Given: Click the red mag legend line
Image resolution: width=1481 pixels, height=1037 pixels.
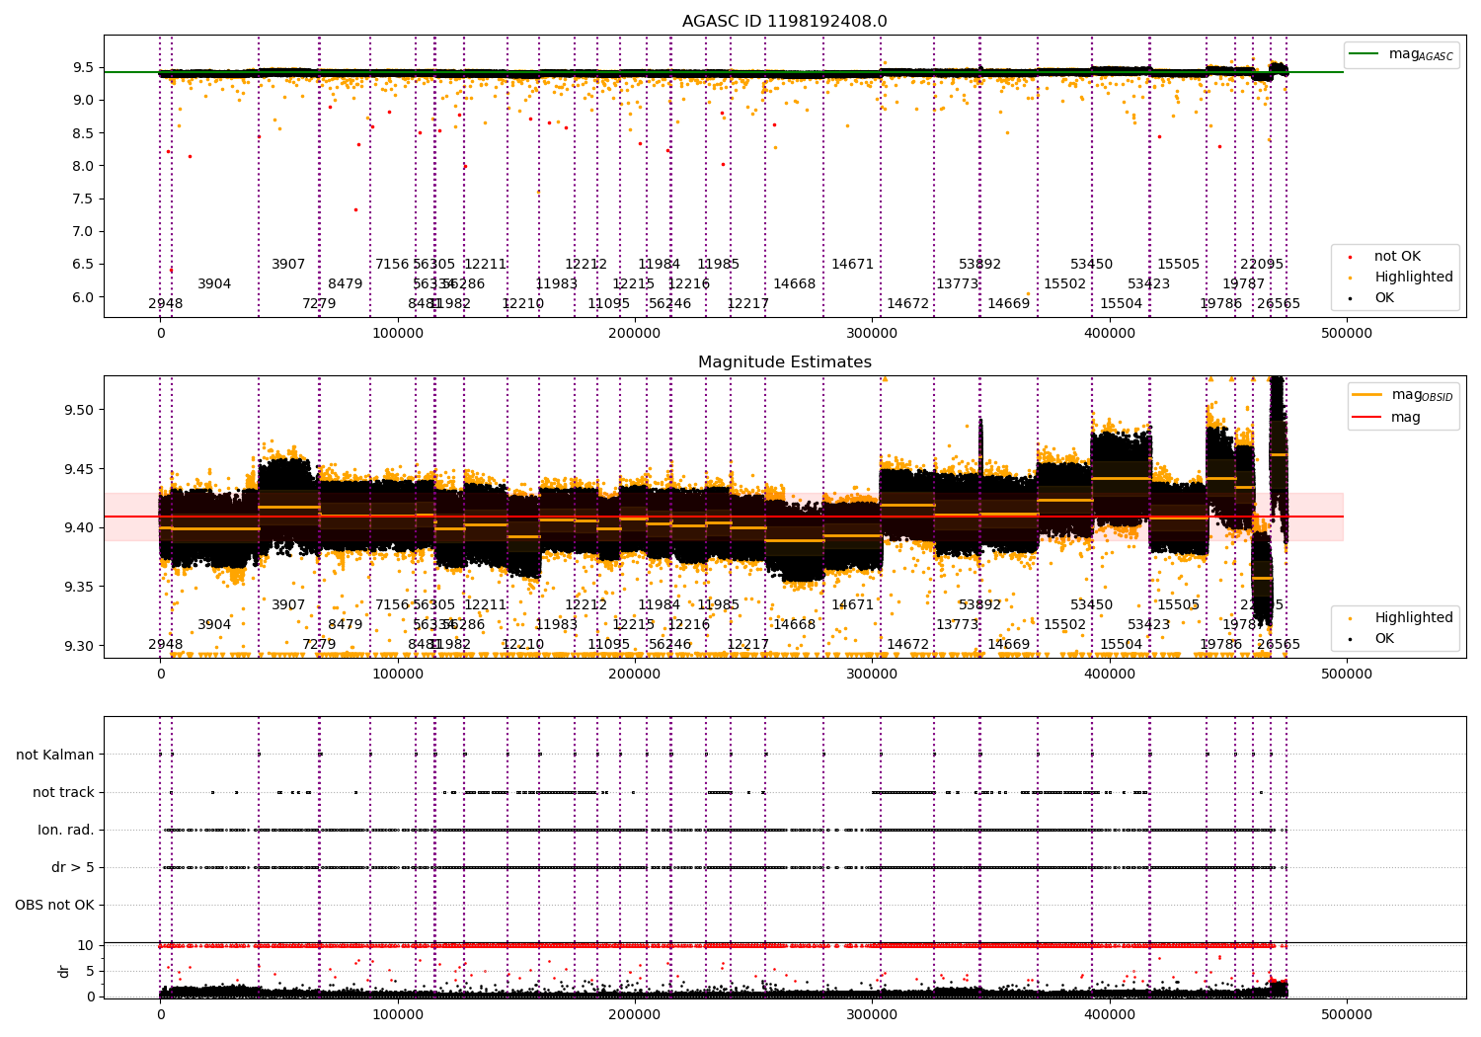Looking at the screenshot, I should [1368, 417].
